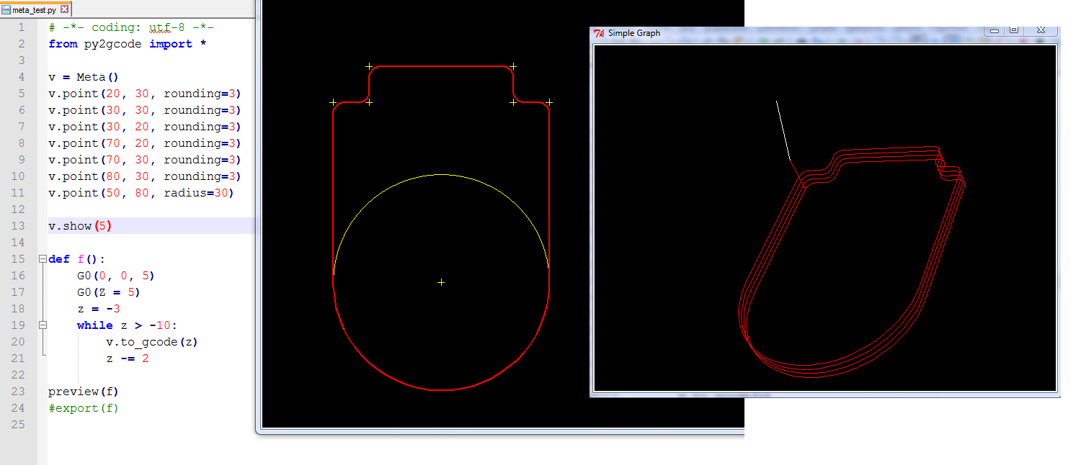This screenshot has width=1081, height=465.
Task: Click the v.point(30, 20, rounding=3) line
Action: (x=144, y=127)
